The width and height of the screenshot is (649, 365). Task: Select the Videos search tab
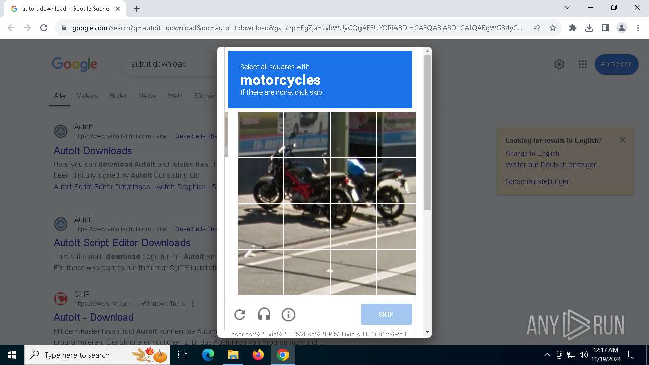87,96
